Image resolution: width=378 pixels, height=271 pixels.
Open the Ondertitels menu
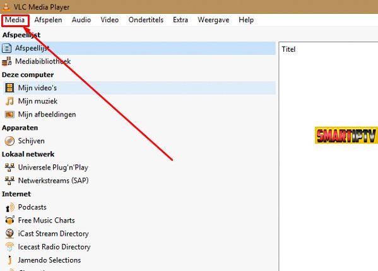tap(146, 20)
